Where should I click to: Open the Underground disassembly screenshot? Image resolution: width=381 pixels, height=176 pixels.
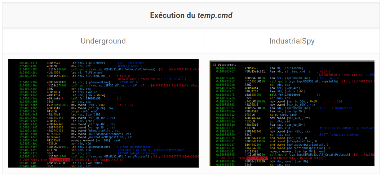[103, 113]
